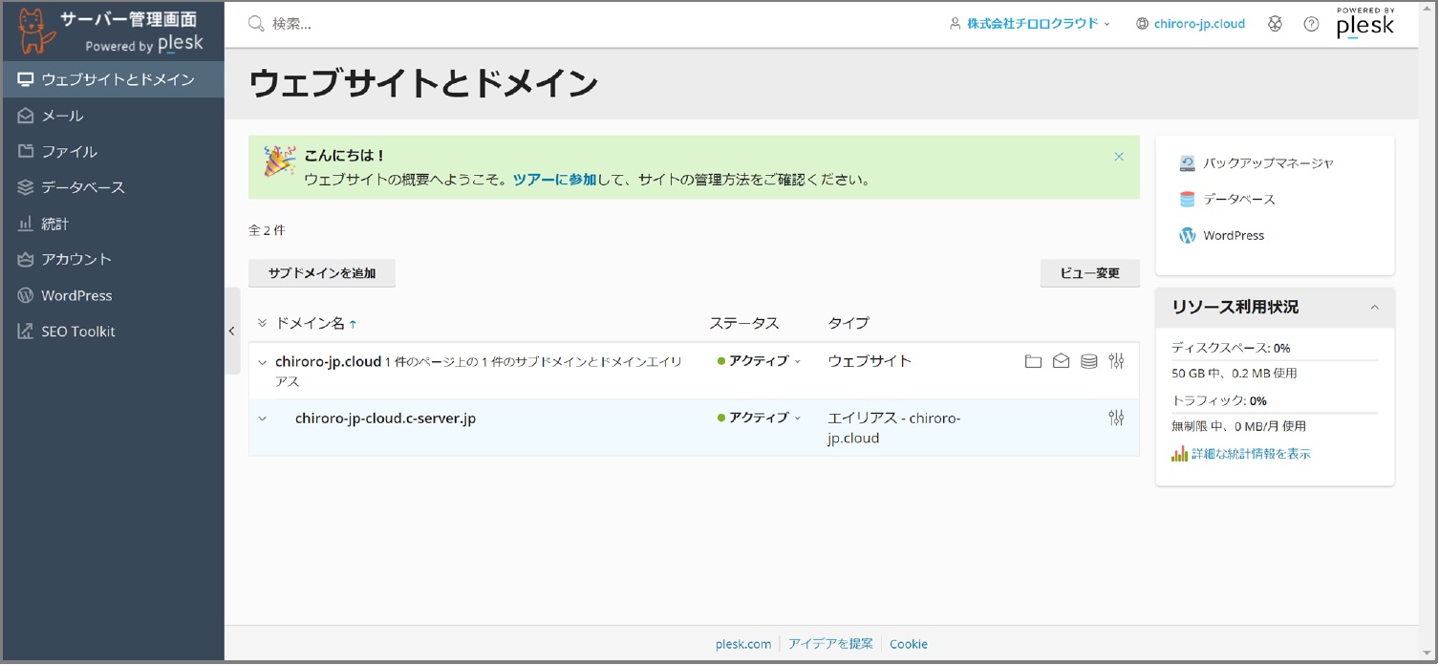Click chiroro-jp-cloud.c-server.jp alias name
The height and width of the screenshot is (665, 1439).
(x=385, y=418)
